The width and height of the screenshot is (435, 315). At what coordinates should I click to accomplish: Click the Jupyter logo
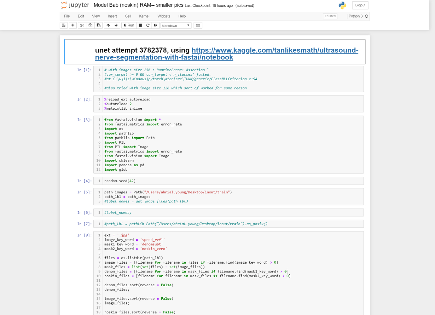[75, 5]
